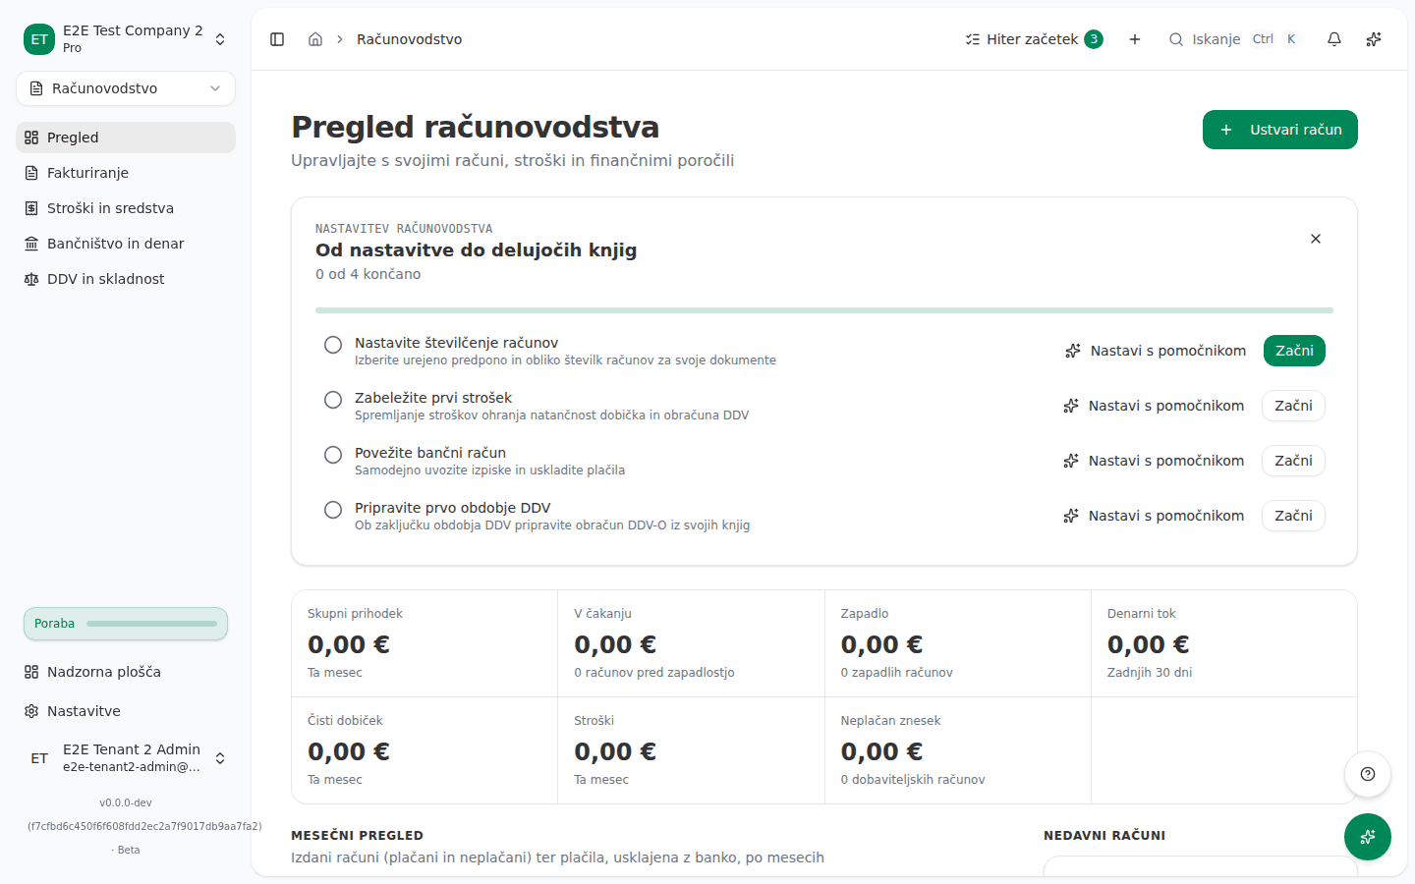Image resolution: width=1415 pixels, height=884 pixels.
Task: Start the first expense step
Action: click(1293, 406)
